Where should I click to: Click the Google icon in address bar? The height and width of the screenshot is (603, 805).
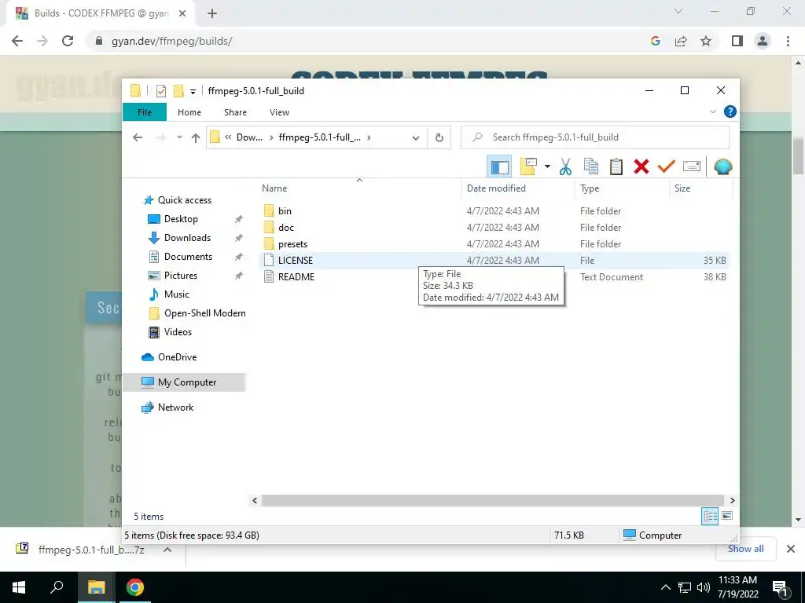pos(655,41)
